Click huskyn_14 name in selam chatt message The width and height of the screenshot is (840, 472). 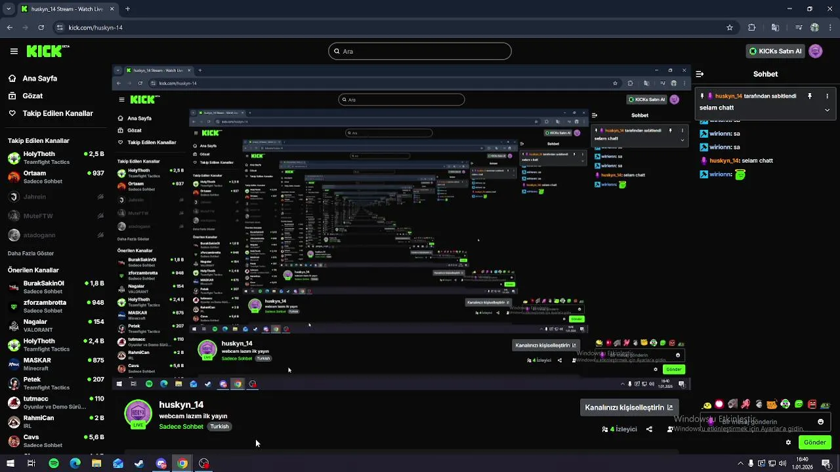coord(725,161)
